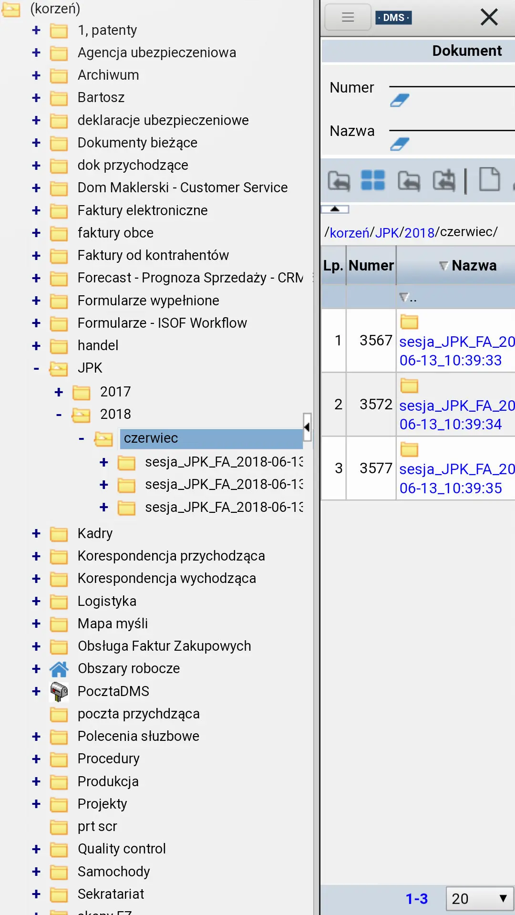This screenshot has height=915, width=515.
Task: Clear the Numer field with eraser icon
Action: (400, 101)
